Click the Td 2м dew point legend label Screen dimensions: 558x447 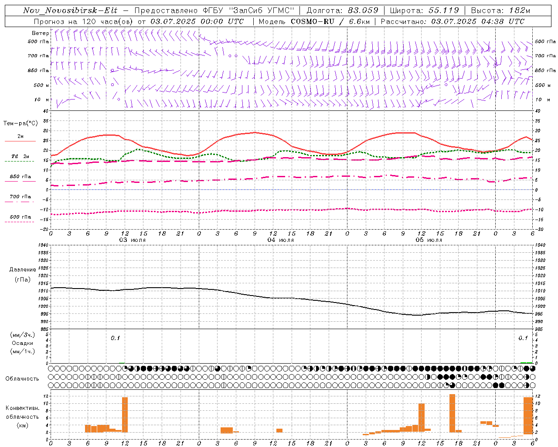20,156
